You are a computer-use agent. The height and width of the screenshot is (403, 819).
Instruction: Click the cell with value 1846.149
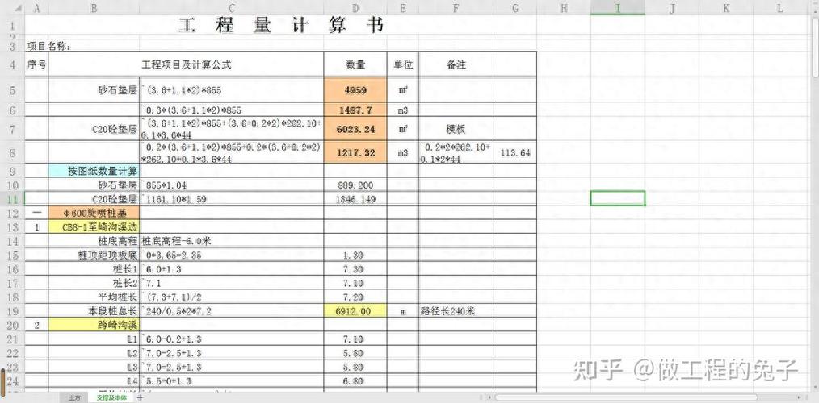(x=355, y=198)
